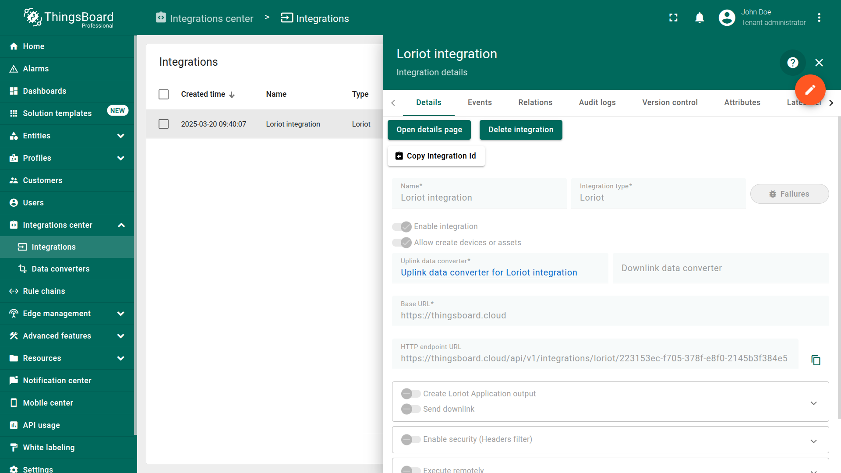
Task: Open the three-dot user menu
Action: 819,18
